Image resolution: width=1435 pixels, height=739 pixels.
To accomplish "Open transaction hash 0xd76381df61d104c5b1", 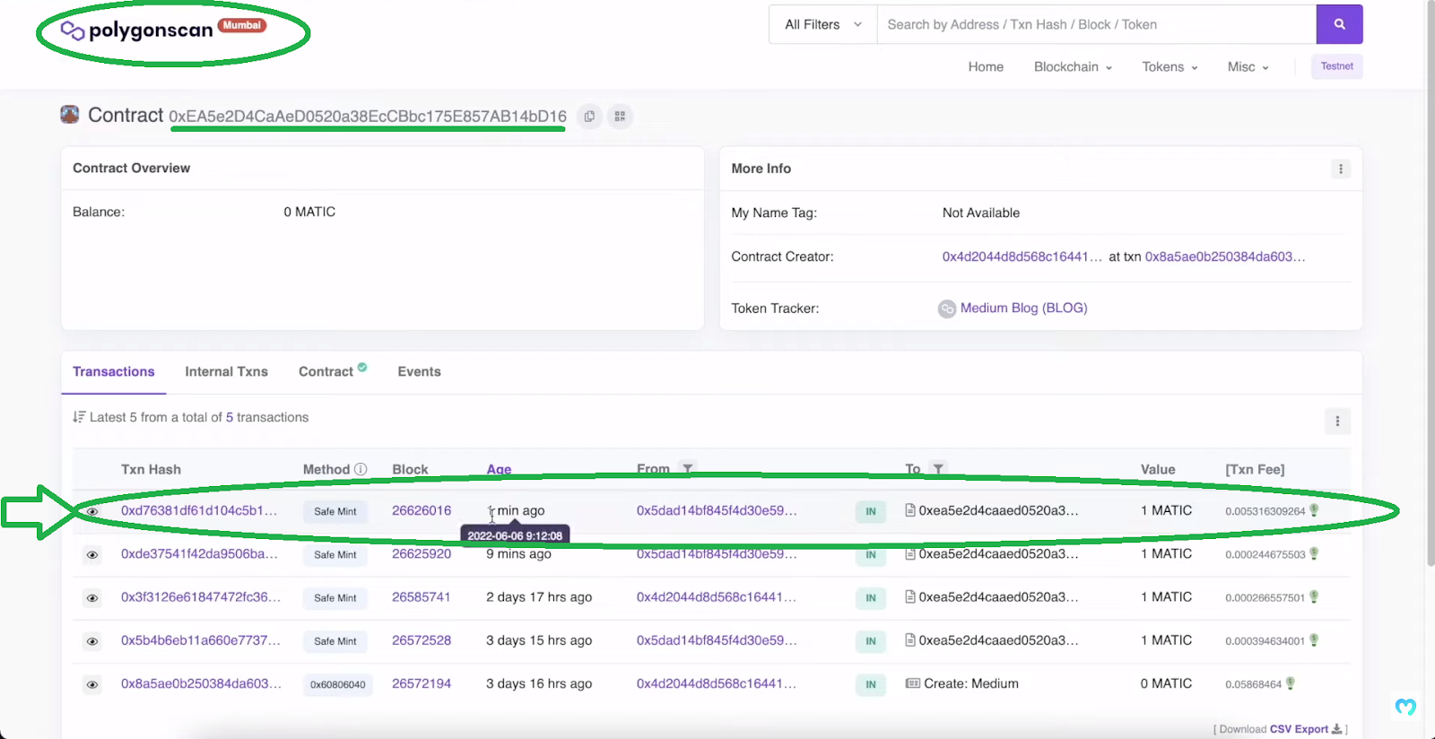I will tap(199, 510).
